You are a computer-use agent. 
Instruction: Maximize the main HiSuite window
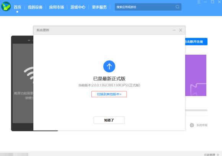click(x=212, y=2)
